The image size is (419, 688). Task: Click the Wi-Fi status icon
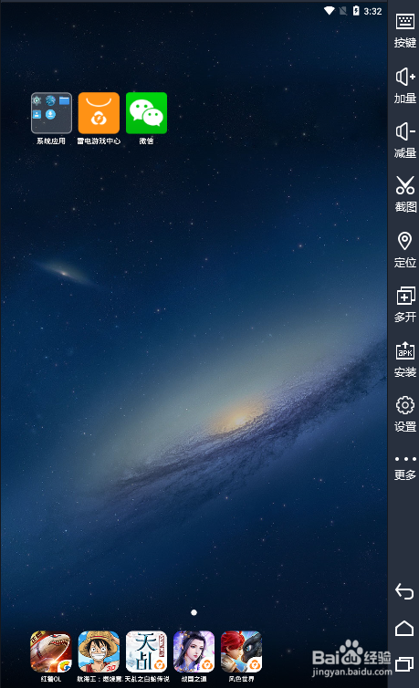(329, 11)
